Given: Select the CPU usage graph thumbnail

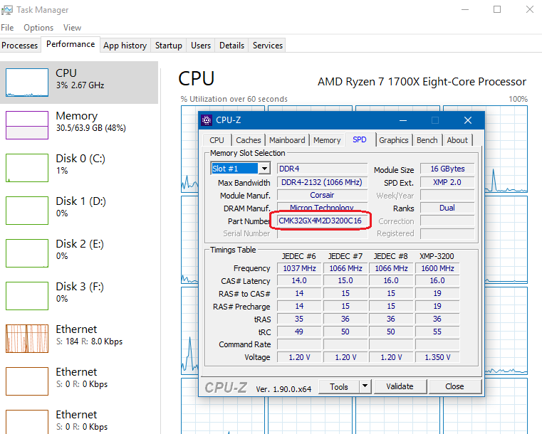Looking at the screenshot, I should tap(27, 83).
